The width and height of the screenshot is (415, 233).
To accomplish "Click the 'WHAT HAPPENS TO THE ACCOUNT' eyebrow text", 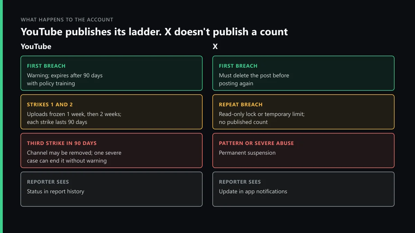I will click(67, 20).
